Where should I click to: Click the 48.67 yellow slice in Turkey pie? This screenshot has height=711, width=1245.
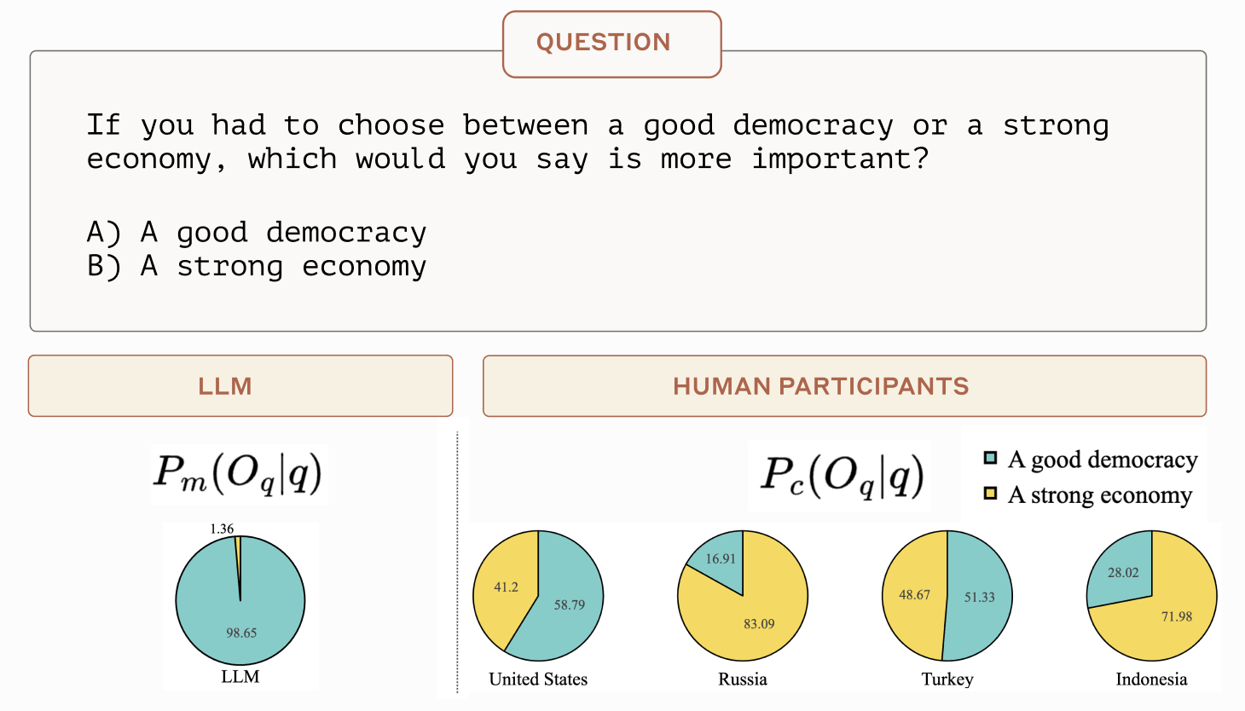[914, 595]
